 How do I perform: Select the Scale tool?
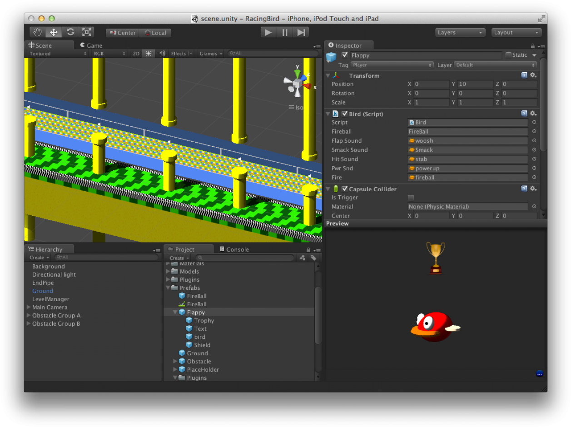pyautogui.click(x=86, y=32)
